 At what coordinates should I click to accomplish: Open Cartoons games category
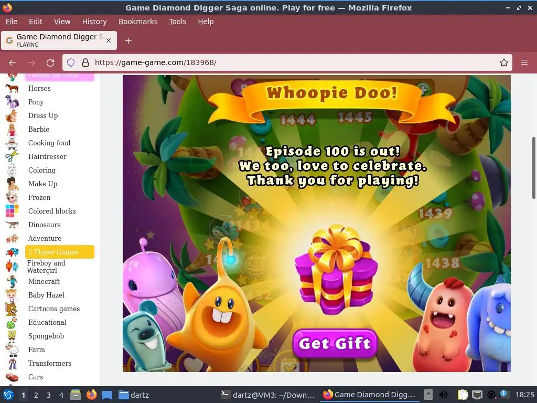coord(54,309)
